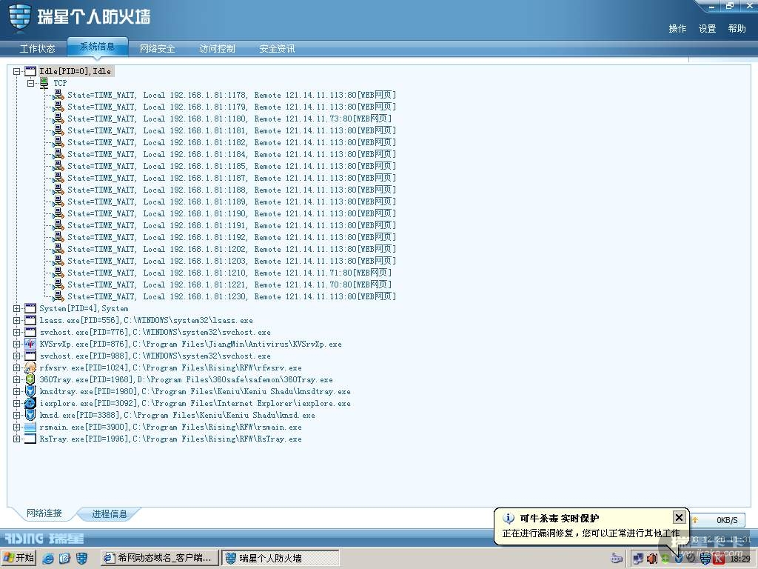Click the iexplore.exe Internet Explorer icon
This screenshot has height=569, width=758.
pyautogui.click(x=30, y=403)
